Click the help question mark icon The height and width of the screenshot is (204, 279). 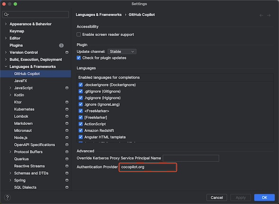point(7,197)
